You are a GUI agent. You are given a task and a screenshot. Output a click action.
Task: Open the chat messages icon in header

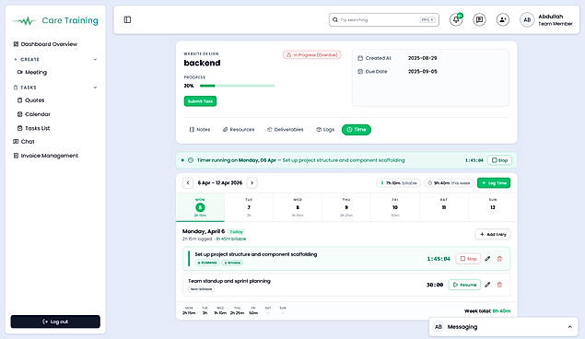click(479, 19)
